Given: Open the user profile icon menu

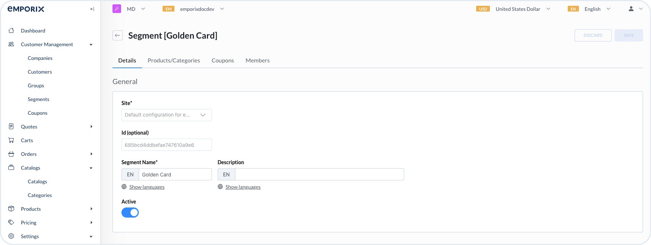Looking at the screenshot, I should 631,9.
